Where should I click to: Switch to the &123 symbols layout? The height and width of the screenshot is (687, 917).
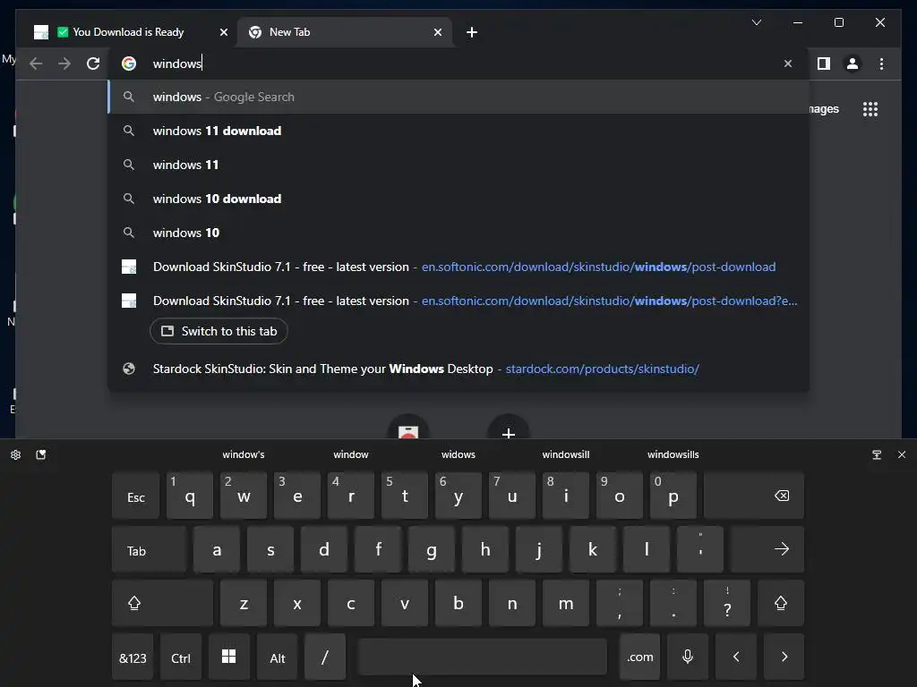point(133,657)
